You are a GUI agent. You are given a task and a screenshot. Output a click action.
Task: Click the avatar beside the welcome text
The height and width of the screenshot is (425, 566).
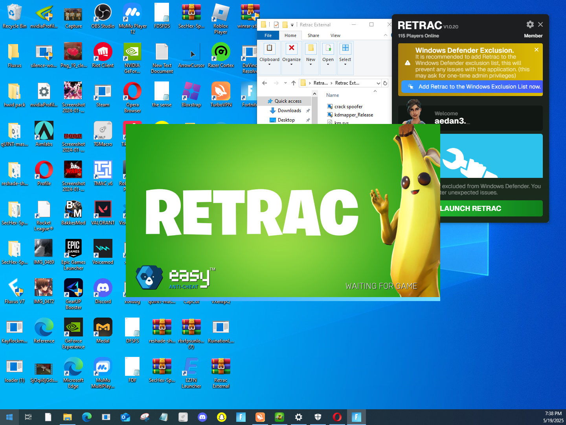(414, 113)
